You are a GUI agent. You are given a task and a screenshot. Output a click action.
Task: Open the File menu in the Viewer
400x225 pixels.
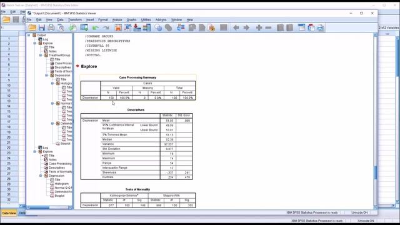click(x=29, y=19)
